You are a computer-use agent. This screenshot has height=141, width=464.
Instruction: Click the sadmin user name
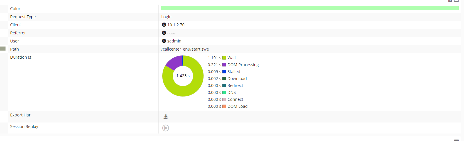(174, 41)
